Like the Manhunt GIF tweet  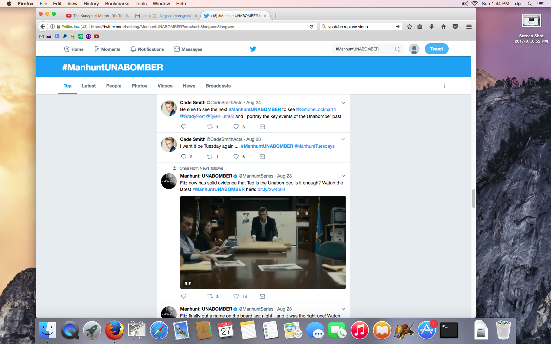(236, 296)
